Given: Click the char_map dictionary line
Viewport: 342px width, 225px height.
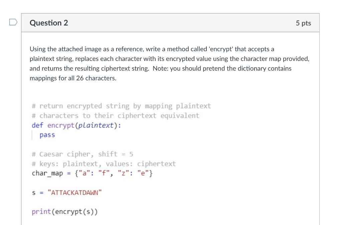Looking at the screenshot, I should pos(92,173).
